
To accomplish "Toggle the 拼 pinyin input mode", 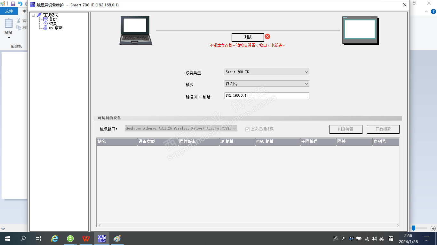I will (x=391, y=239).
